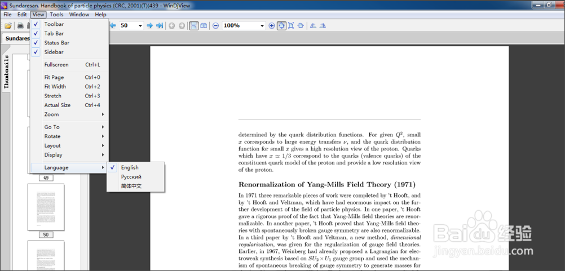Choose Fullscreen Ctrl+L menu entry

tap(69, 65)
